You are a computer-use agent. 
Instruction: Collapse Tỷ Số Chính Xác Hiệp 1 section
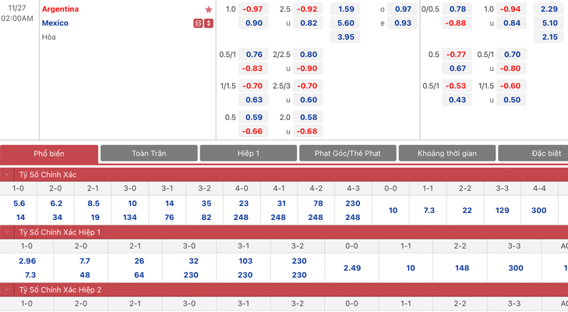click(x=7, y=232)
